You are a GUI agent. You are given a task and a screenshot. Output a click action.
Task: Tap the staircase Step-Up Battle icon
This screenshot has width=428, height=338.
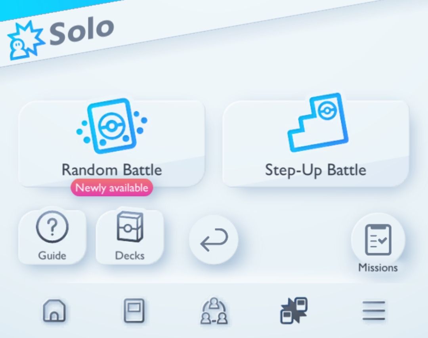coord(318,122)
